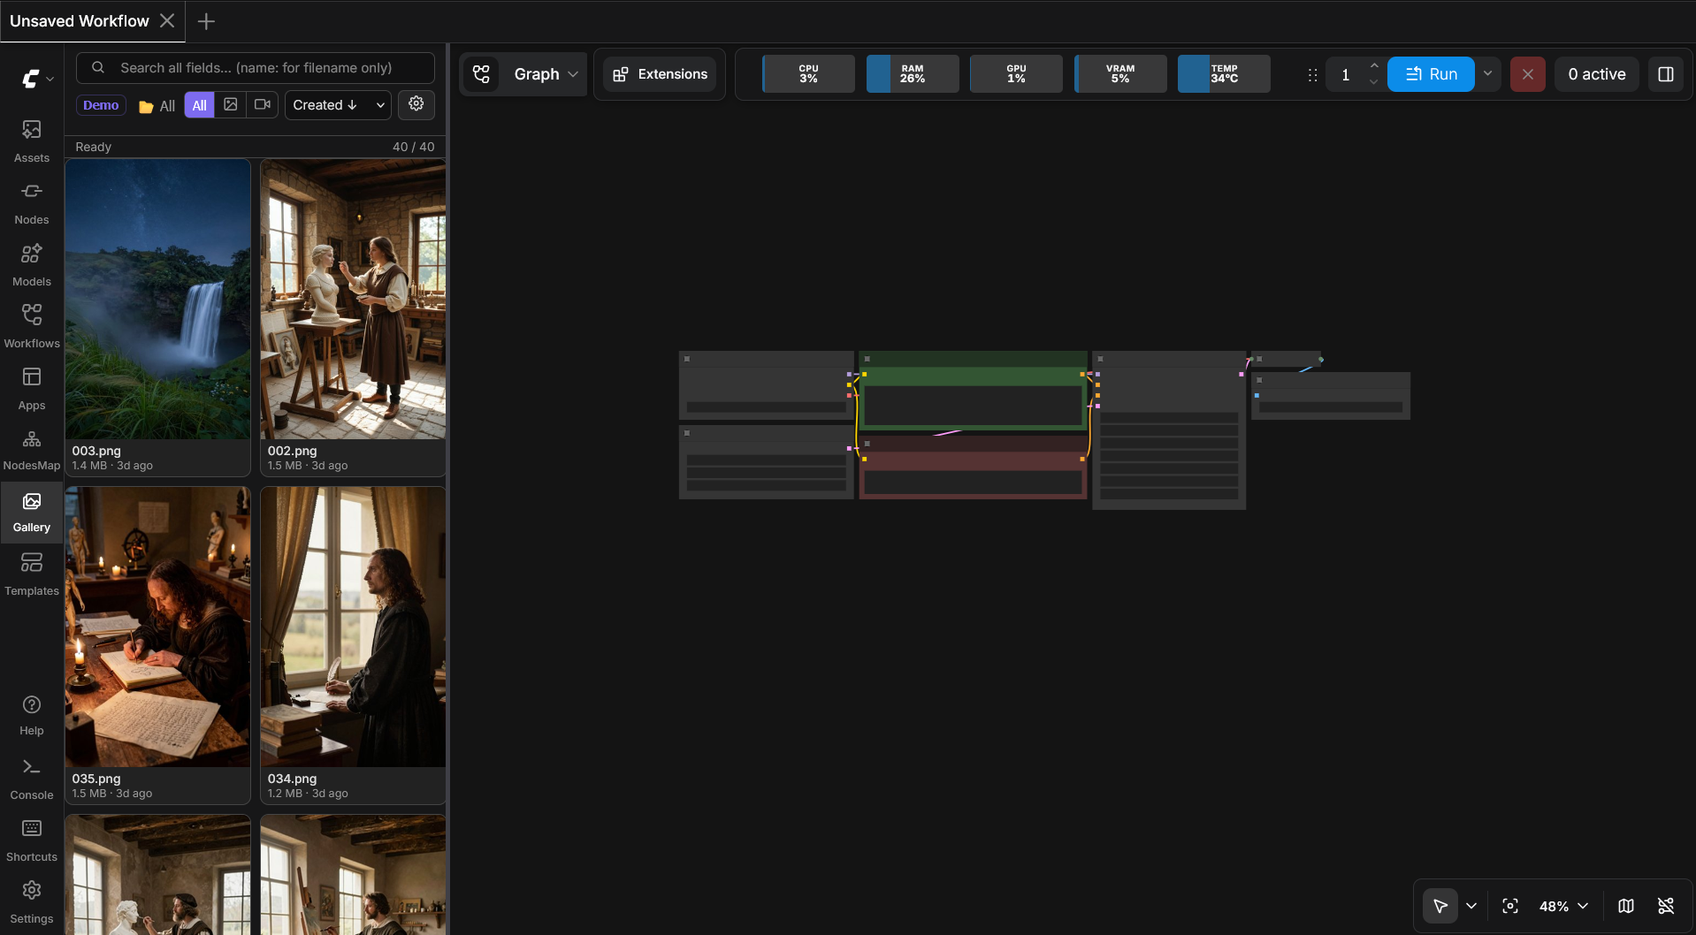
Task: Open the logo menu dropdown
Action: [37, 80]
